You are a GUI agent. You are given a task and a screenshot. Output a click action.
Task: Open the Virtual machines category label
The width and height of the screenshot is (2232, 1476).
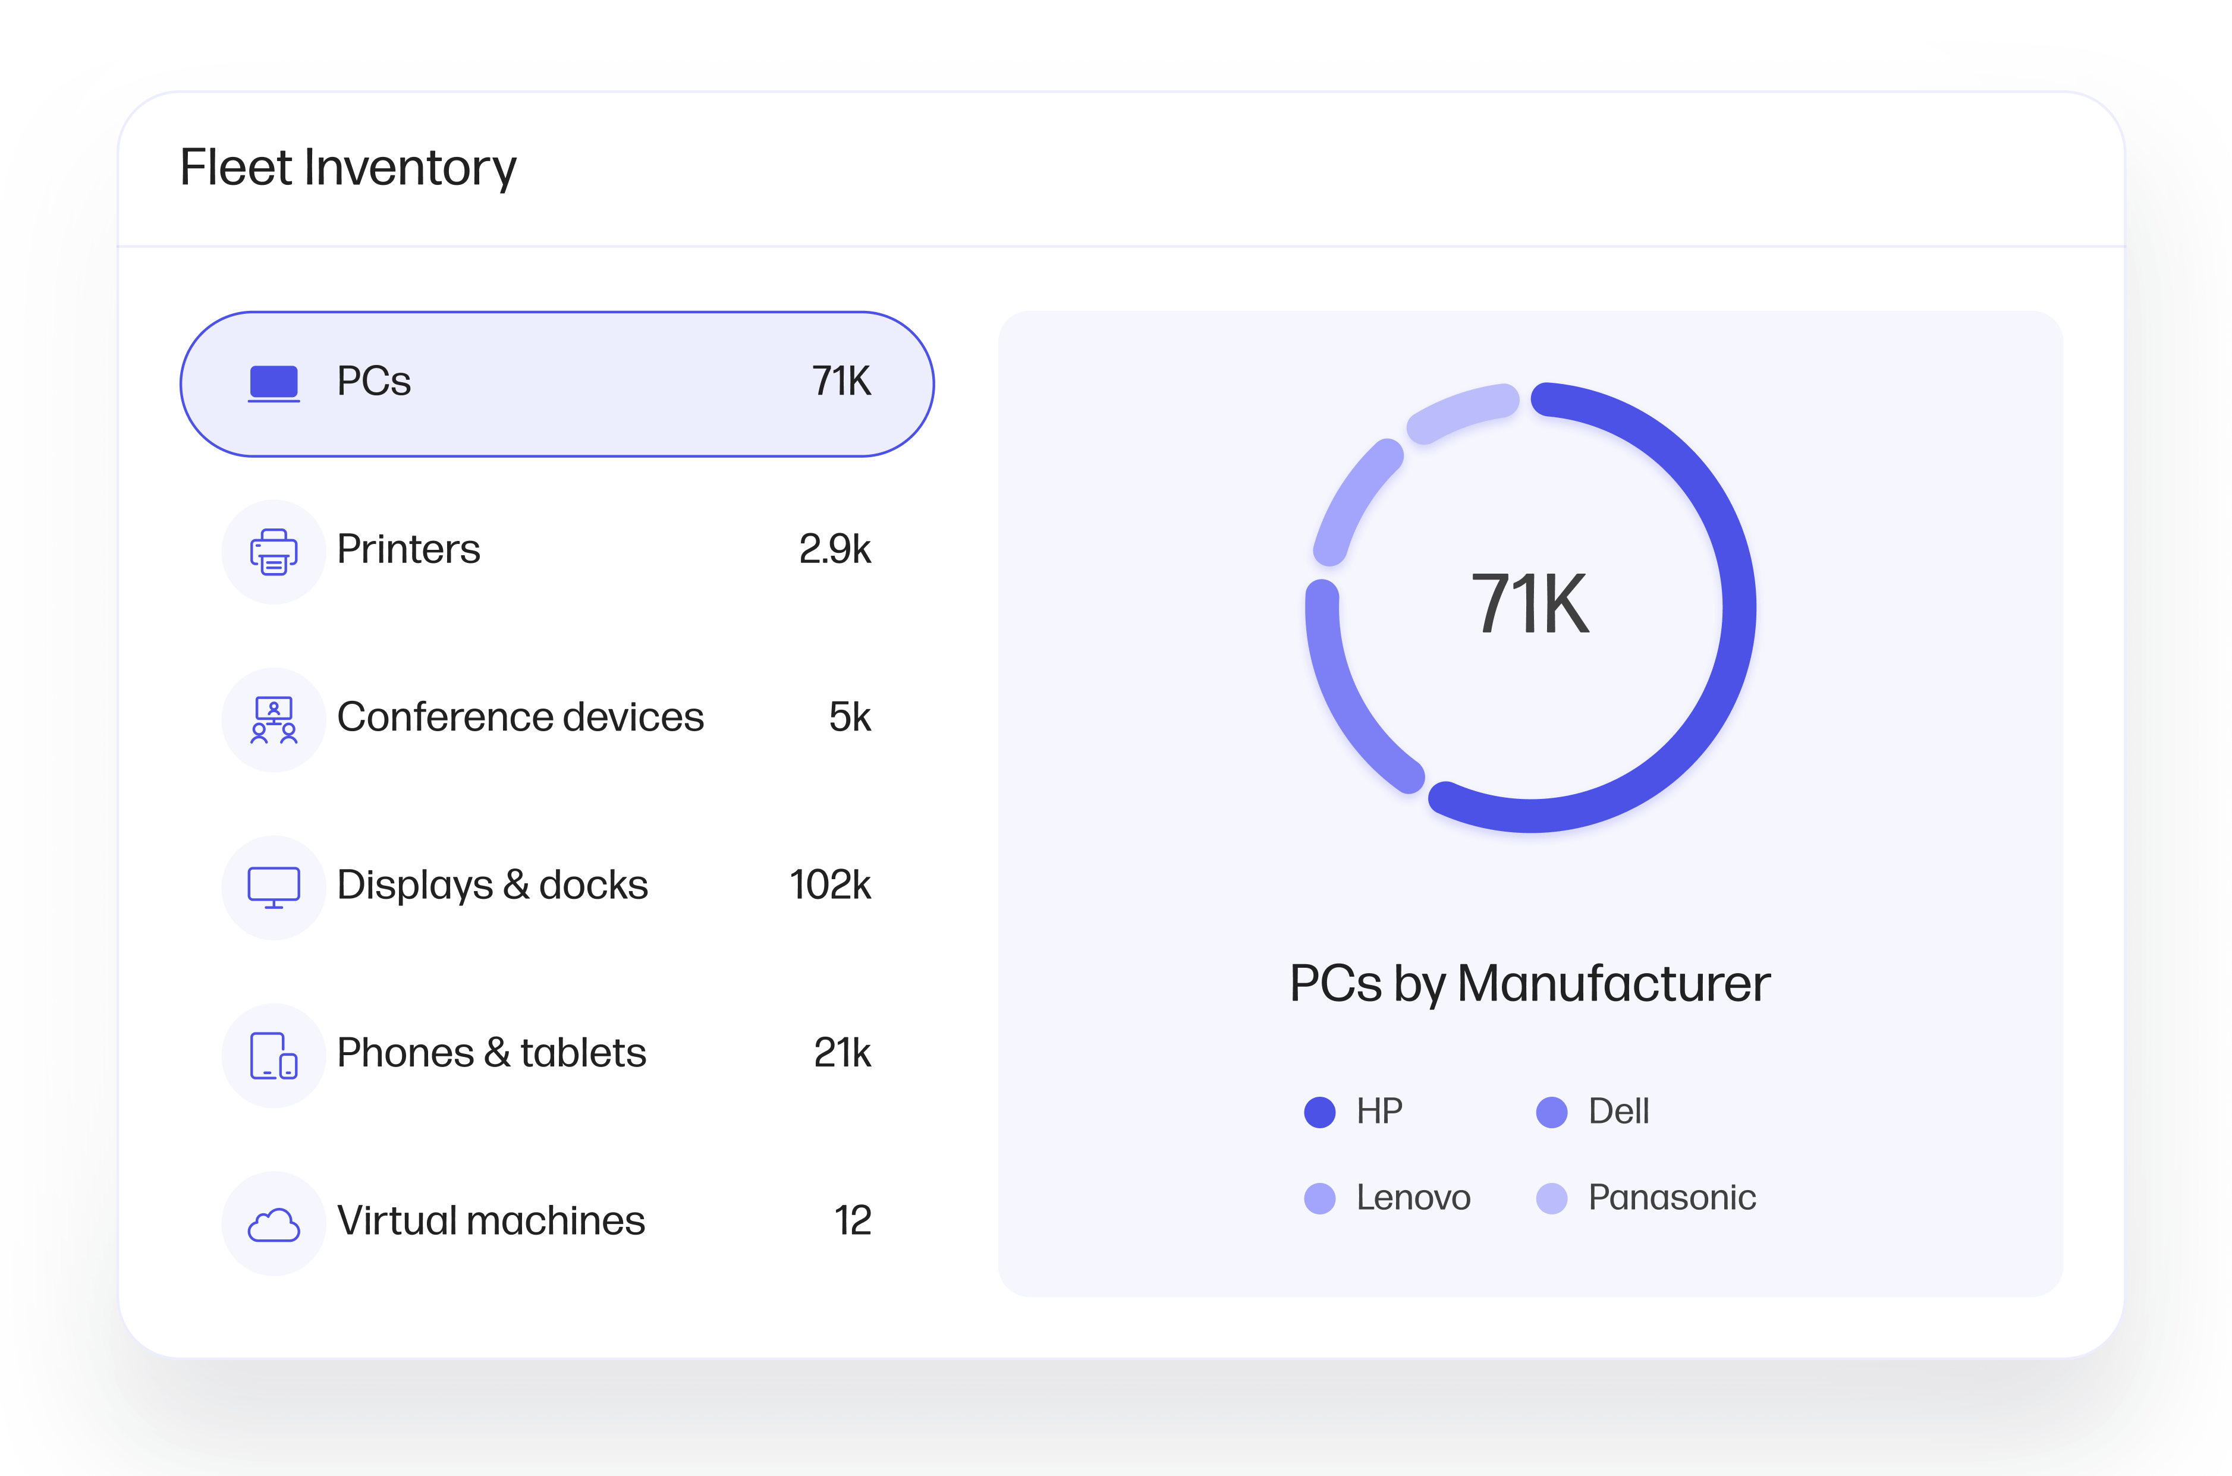pyautogui.click(x=491, y=1221)
